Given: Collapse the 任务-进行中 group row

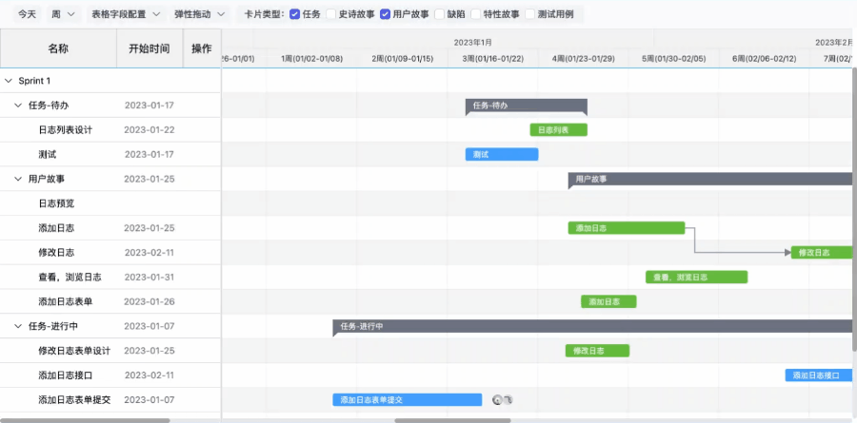Looking at the screenshot, I should (18, 326).
